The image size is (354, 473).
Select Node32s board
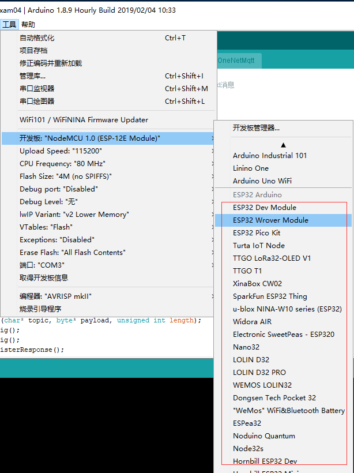coord(283,449)
